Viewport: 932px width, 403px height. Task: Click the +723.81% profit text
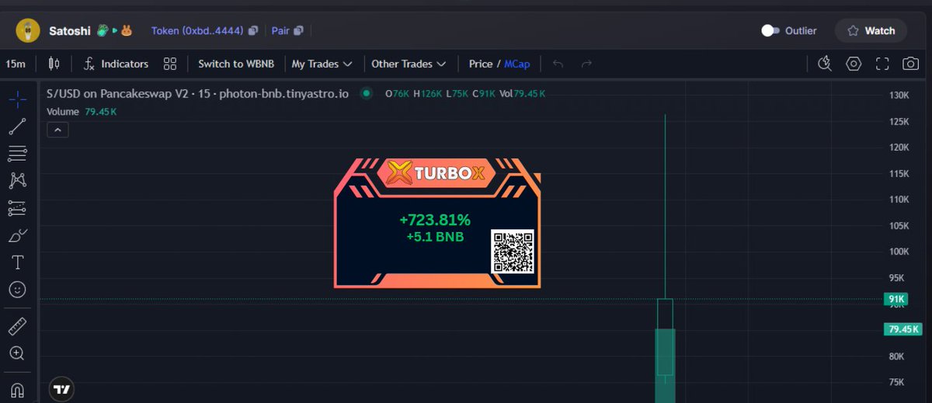click(434, 221)
